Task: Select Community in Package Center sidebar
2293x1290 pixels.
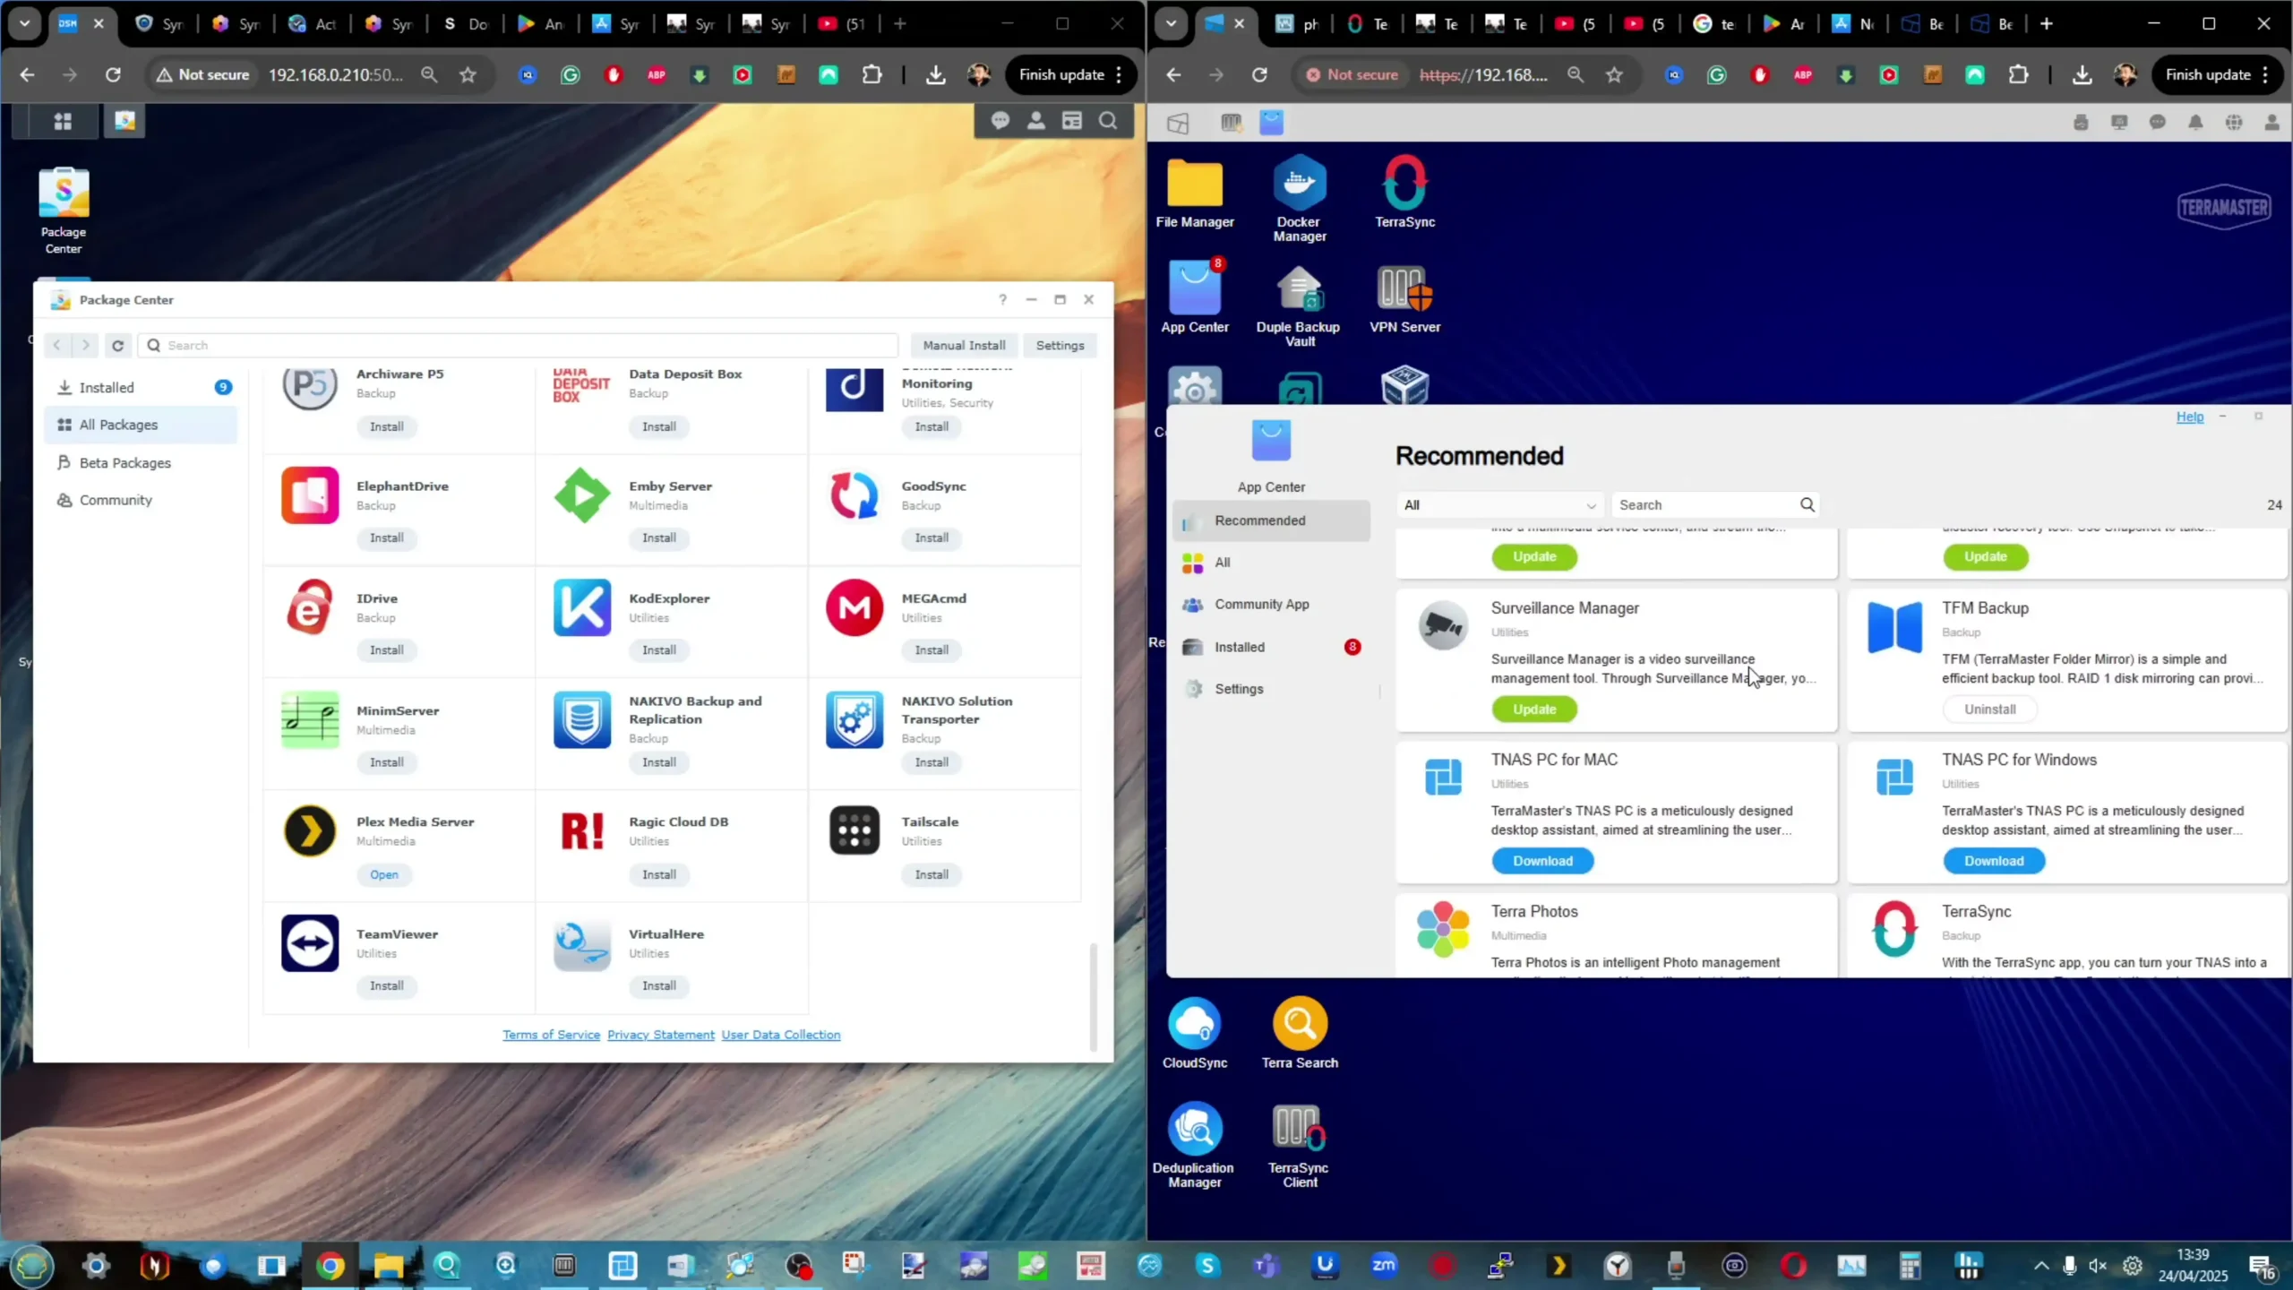Action: 141,500
